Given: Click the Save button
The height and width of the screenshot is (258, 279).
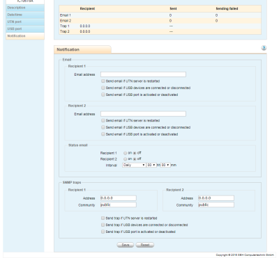Looking at the screenshot, I should [x=126, y=245].
